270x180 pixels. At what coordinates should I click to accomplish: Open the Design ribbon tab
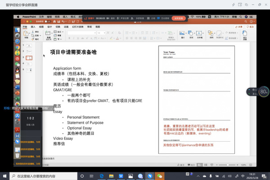tap(49, 27)
